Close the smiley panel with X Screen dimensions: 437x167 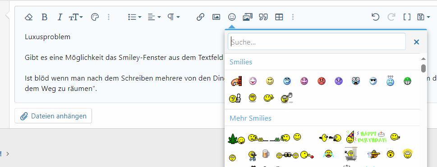click(x=416, y=42)
